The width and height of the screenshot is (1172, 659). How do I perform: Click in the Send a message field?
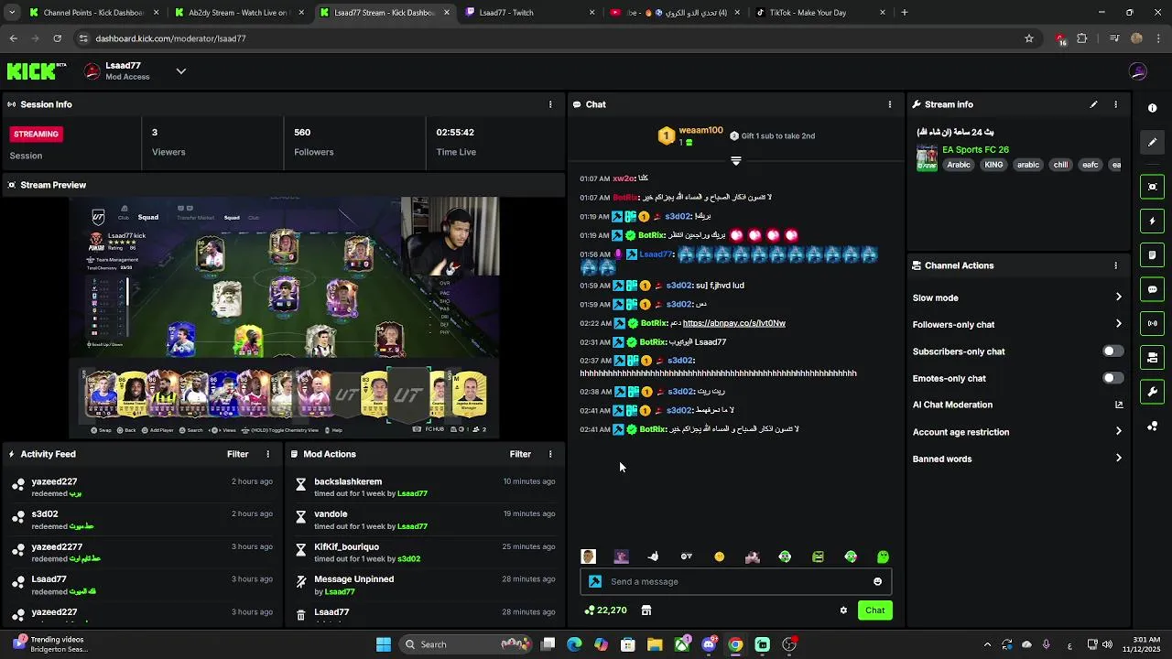737,581
